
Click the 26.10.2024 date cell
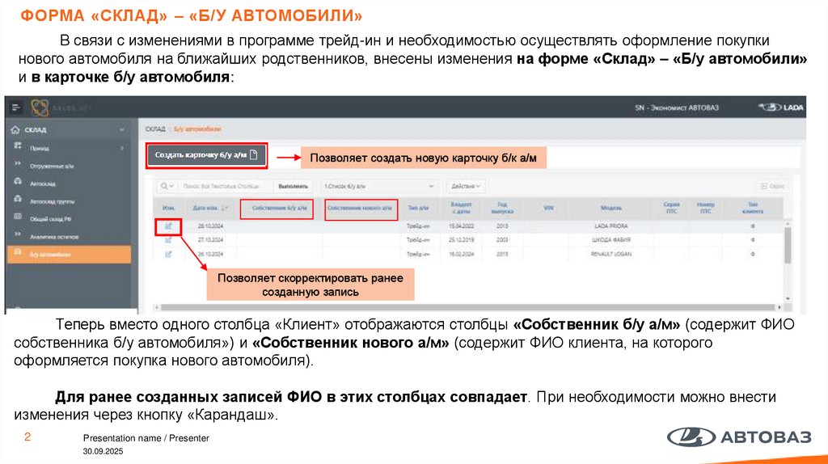click(x=211, y=255)
